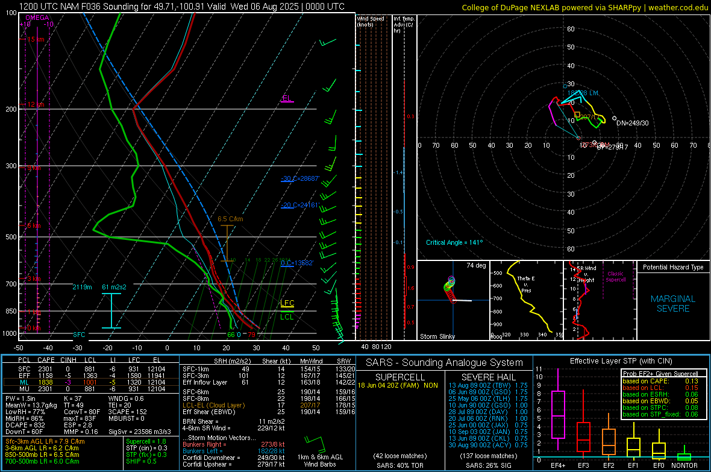The height and width of the screenshot is (472, 711).
Task: Click the 'Inf. Temp. Adv.' panel header
Action: pyautogui.click(x=404, y=25)
